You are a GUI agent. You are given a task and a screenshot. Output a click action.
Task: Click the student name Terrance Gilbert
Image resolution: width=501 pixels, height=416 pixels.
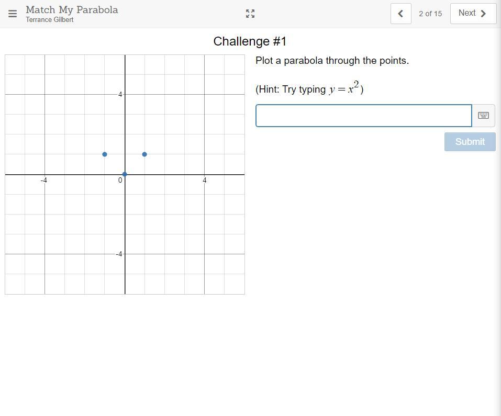pos(50,20)
